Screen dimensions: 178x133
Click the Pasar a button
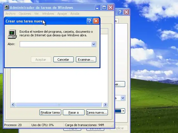[x=73, y=112]
